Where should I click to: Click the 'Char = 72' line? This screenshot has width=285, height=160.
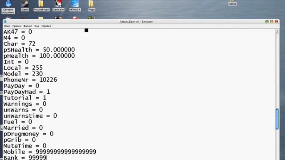click(20, 44)
